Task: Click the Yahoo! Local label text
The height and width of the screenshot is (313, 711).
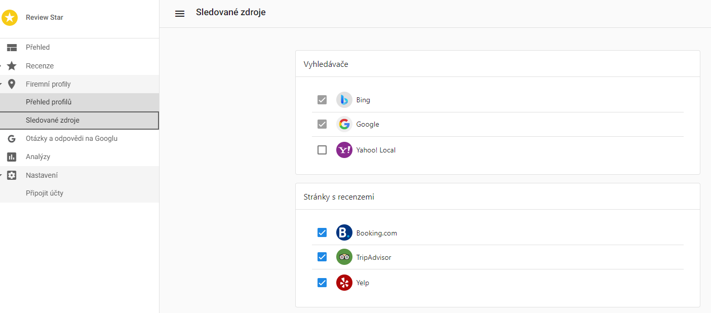Action: click(x=376, y=150)
